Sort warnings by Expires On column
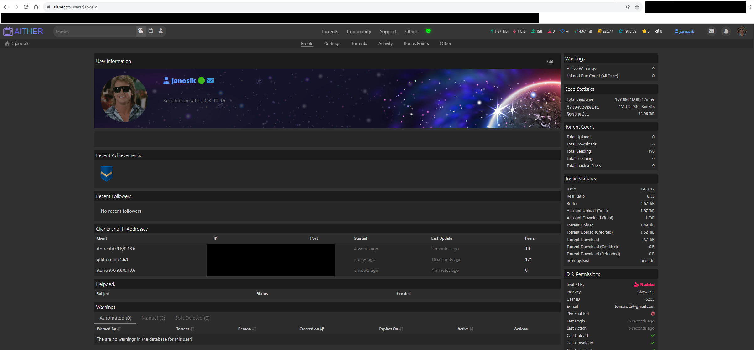 (x=391, y=329)
